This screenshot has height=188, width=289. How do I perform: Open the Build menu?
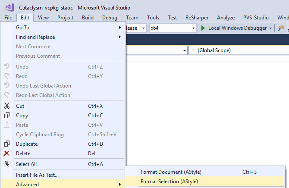(x=88, y=18)
